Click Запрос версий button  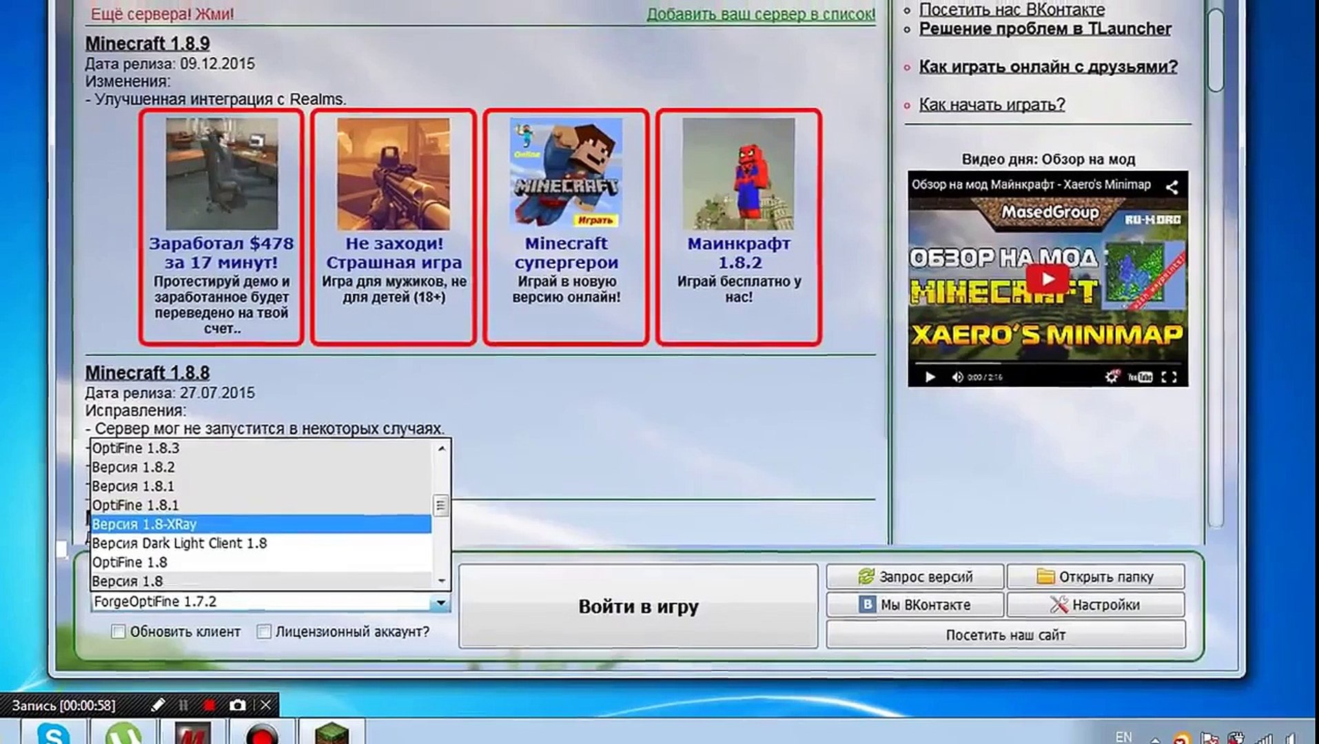[914, 577]
